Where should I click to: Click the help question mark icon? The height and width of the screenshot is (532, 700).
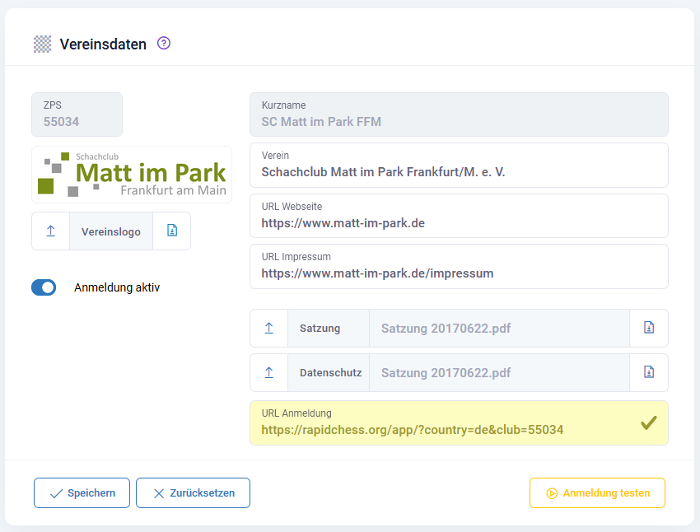click(164, 44)
